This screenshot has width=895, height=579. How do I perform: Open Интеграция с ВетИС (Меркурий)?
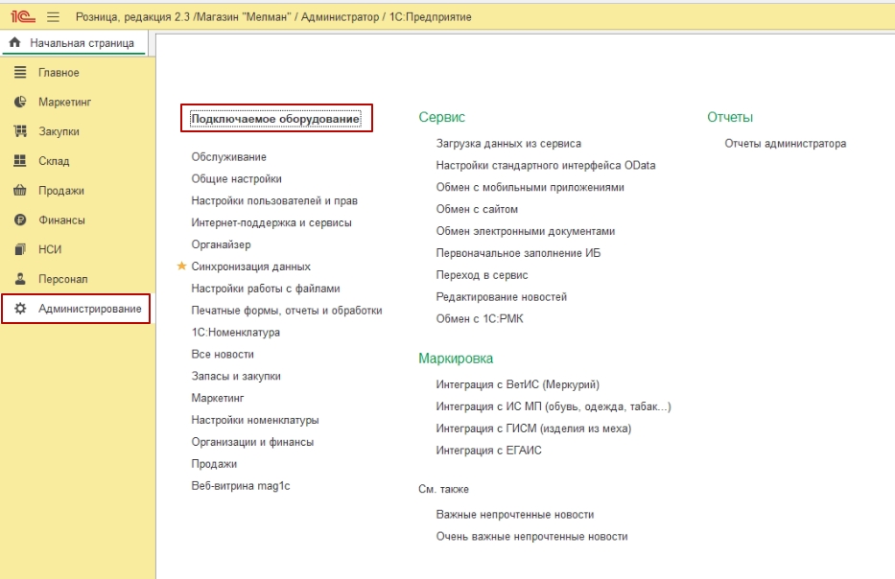click(x=518, y=385)
